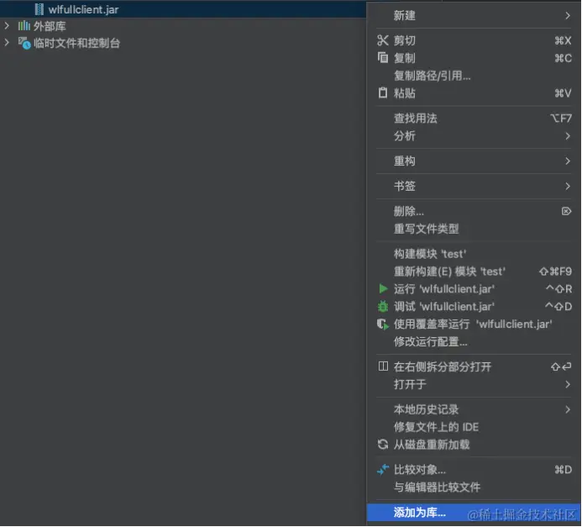Image resolution: width=582 pixels, height=527 pixels.
Task: Run 'wlfullclient.jar' from the menu
Action: point(474,289)
